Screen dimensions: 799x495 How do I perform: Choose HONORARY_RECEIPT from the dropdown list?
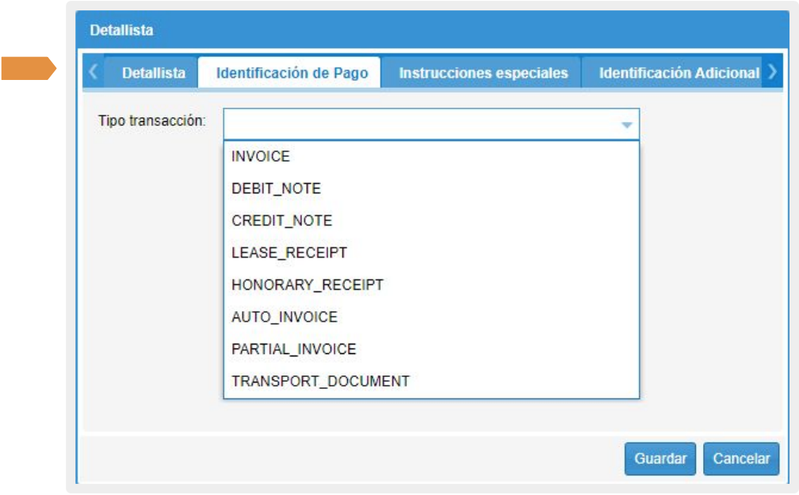point(307,285)
